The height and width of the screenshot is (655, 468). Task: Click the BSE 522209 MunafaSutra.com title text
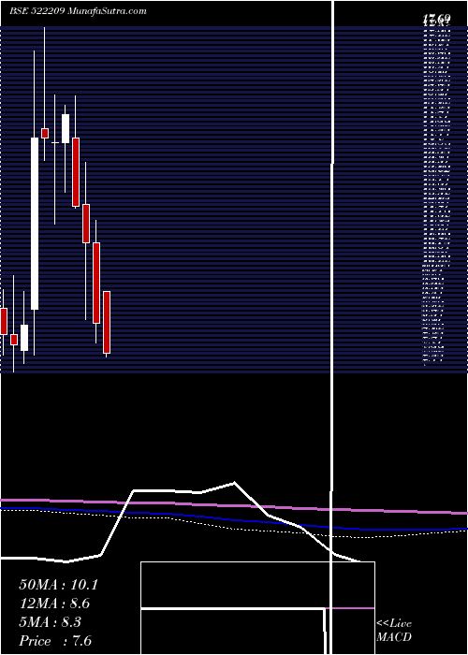[78, 11]
